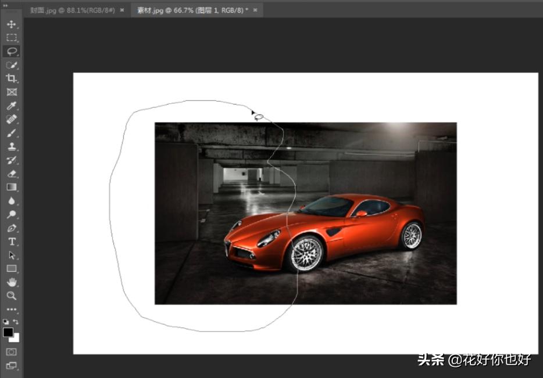Toggle Quick Mask mode
The height and width of the screenshot is (378, 543).
click(11, 352)
